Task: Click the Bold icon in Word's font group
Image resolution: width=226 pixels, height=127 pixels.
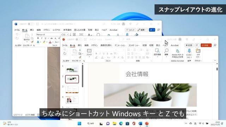Action: point(38,38)
